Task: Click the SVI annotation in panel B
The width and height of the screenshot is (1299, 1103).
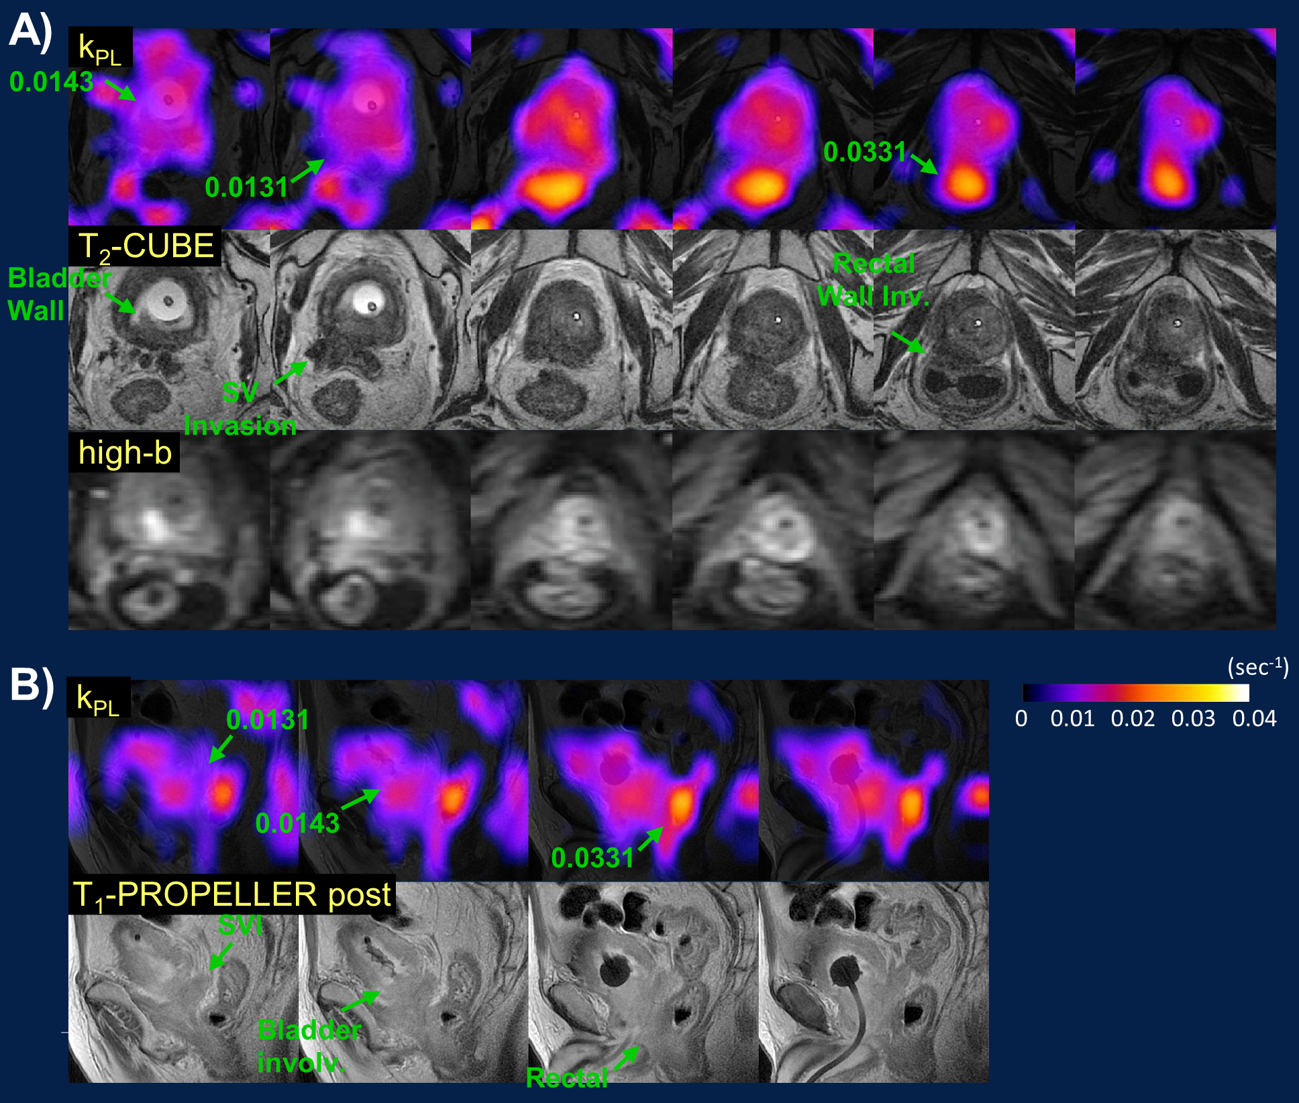Action: 240,926
